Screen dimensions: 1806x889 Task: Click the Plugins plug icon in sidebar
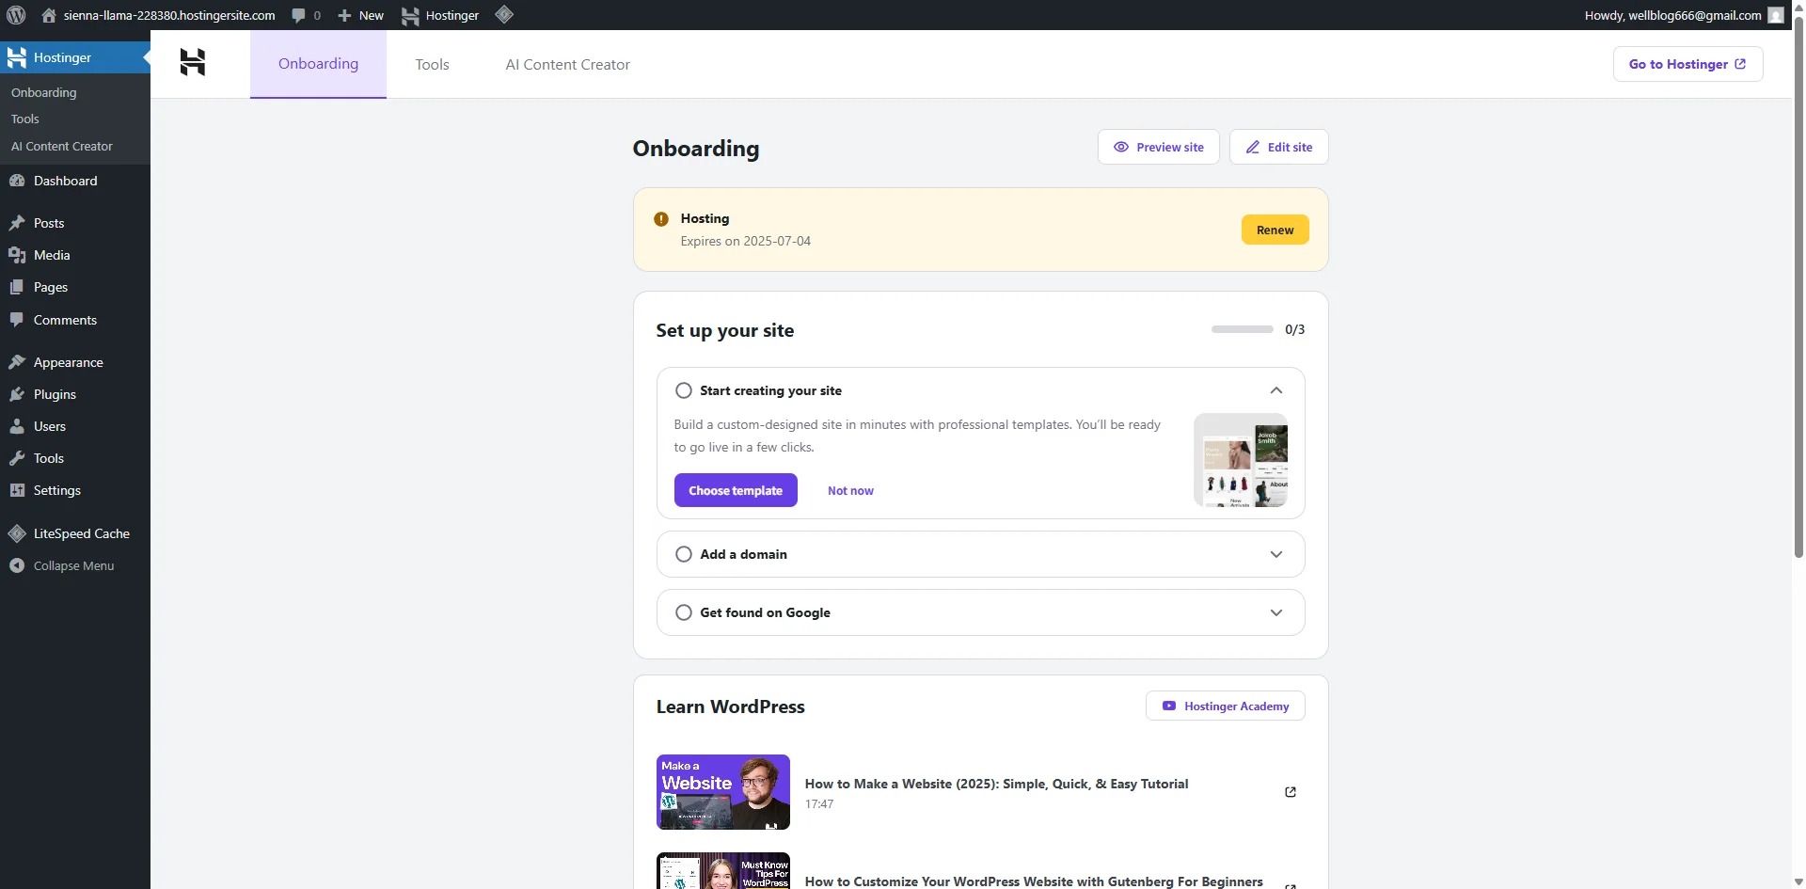(17, 394)
